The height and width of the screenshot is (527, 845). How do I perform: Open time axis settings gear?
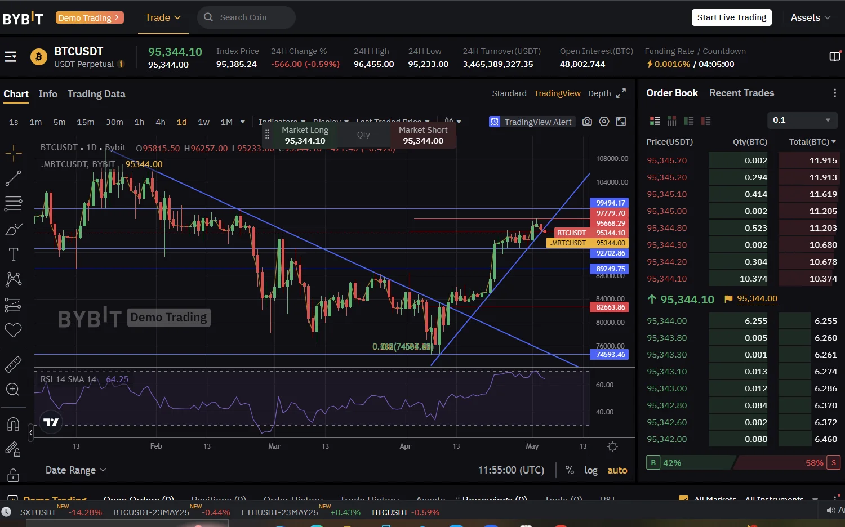point(612,446)
